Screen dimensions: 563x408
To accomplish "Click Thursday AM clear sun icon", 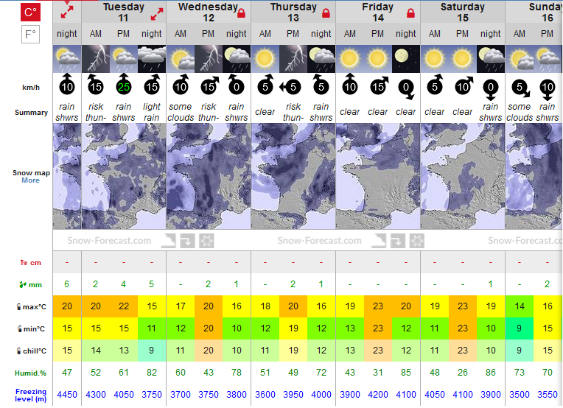I will tap(265, 59).
